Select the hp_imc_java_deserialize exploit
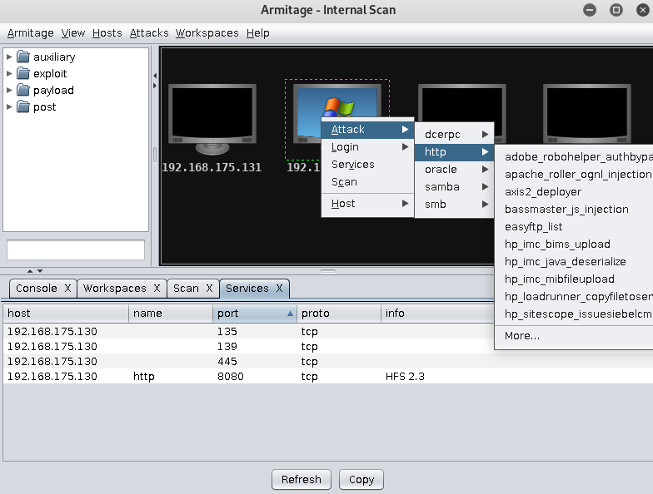The height and width of the screenshot is (494, 653). click(574, 261)
